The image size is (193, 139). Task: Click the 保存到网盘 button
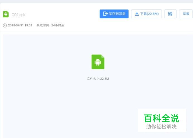(x=114, y=14)
